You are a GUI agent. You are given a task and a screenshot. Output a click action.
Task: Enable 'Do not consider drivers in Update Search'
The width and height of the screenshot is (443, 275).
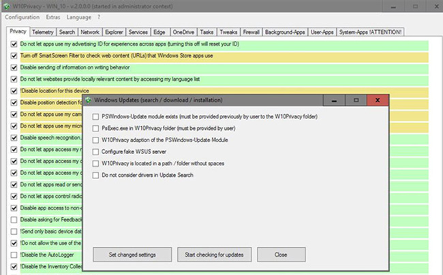96,176
